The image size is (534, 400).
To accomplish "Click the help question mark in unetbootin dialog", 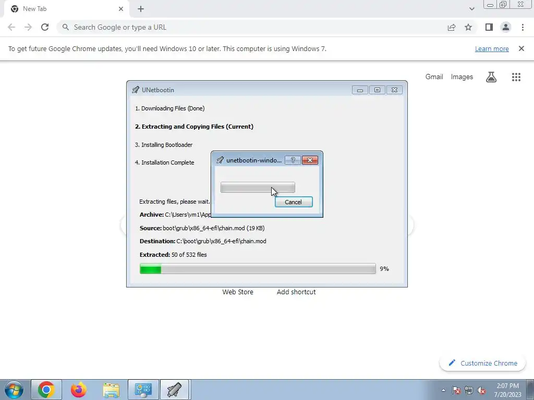I will tap(293, 160).
